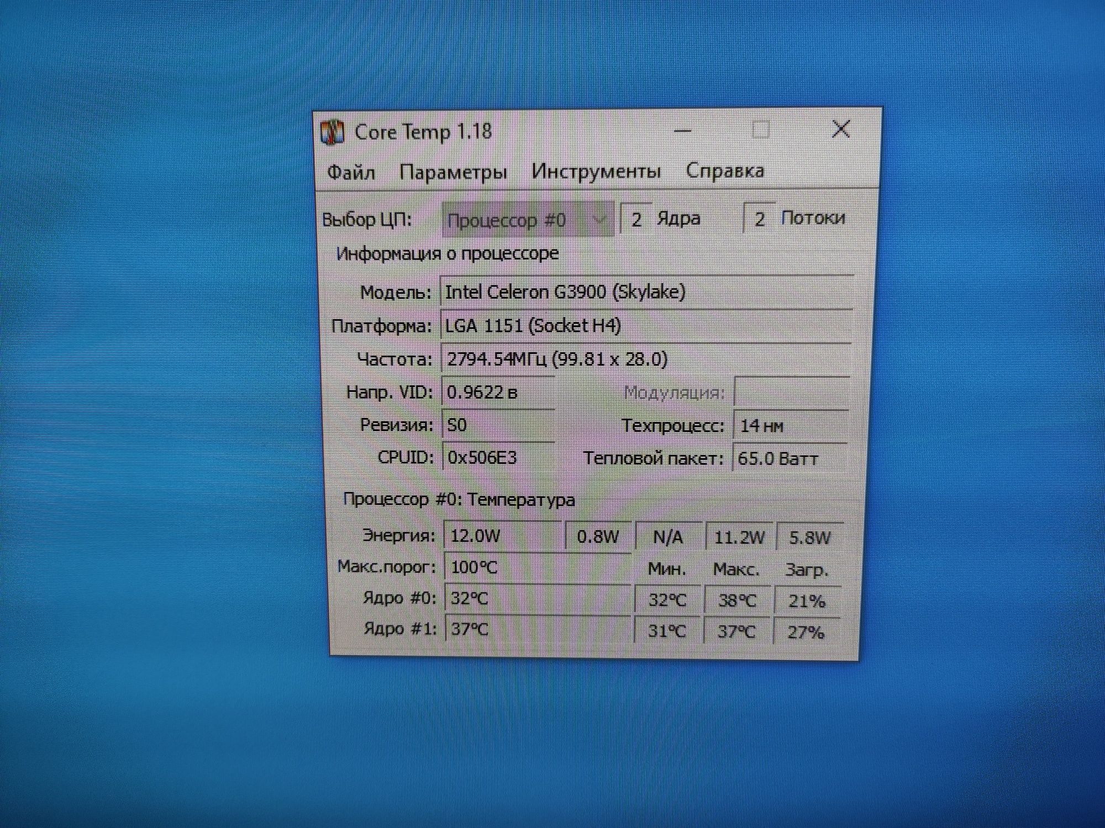The width and height of the screenshot is (1105, 828).
Task: Click the disabled maximize button
Action: pyautogui.click(x=761, y=129)
